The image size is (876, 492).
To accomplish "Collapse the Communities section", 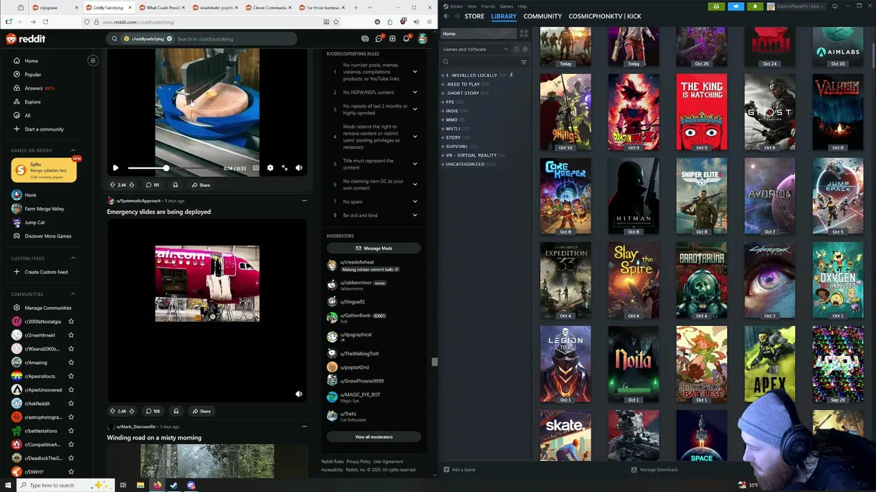I will point(73,295).
